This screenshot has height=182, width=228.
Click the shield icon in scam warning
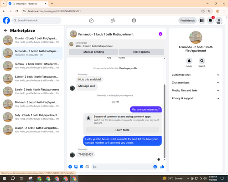click(x=88, y=118)
